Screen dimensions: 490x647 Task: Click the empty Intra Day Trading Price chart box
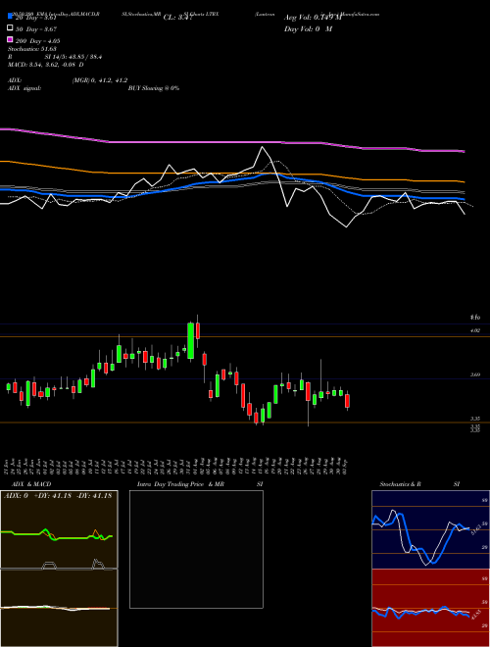point(196,549)
